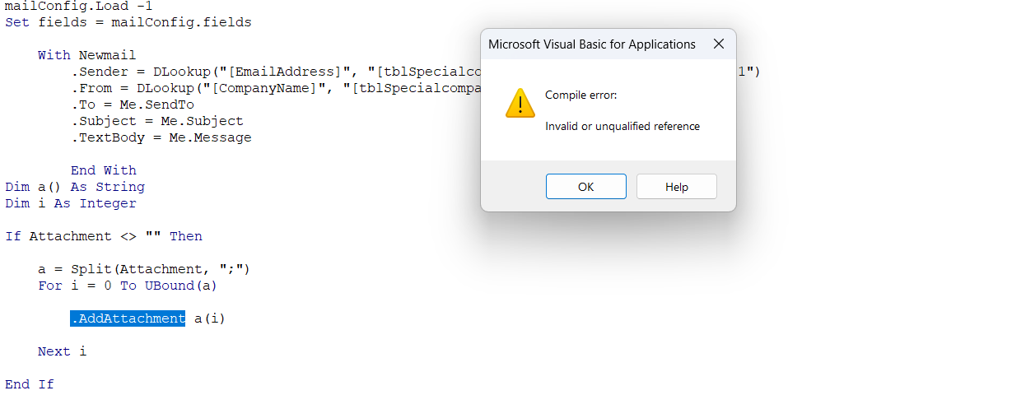
Task: Click the "With Newmail" statement
Action: pos(86,55)
